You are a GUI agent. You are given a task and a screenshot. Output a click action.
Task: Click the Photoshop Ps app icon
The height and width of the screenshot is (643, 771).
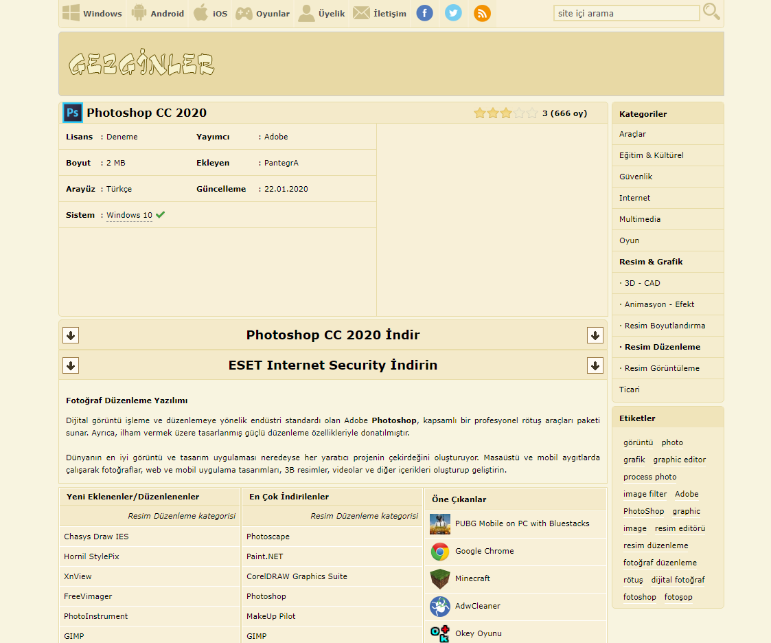73,113
